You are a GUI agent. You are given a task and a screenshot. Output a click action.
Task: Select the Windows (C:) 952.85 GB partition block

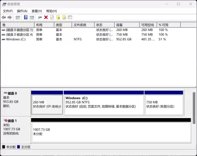[104, 103]
